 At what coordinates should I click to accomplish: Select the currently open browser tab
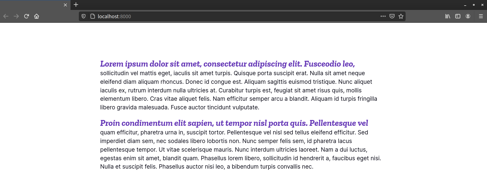pyautogui.click(x=33, y=5)
